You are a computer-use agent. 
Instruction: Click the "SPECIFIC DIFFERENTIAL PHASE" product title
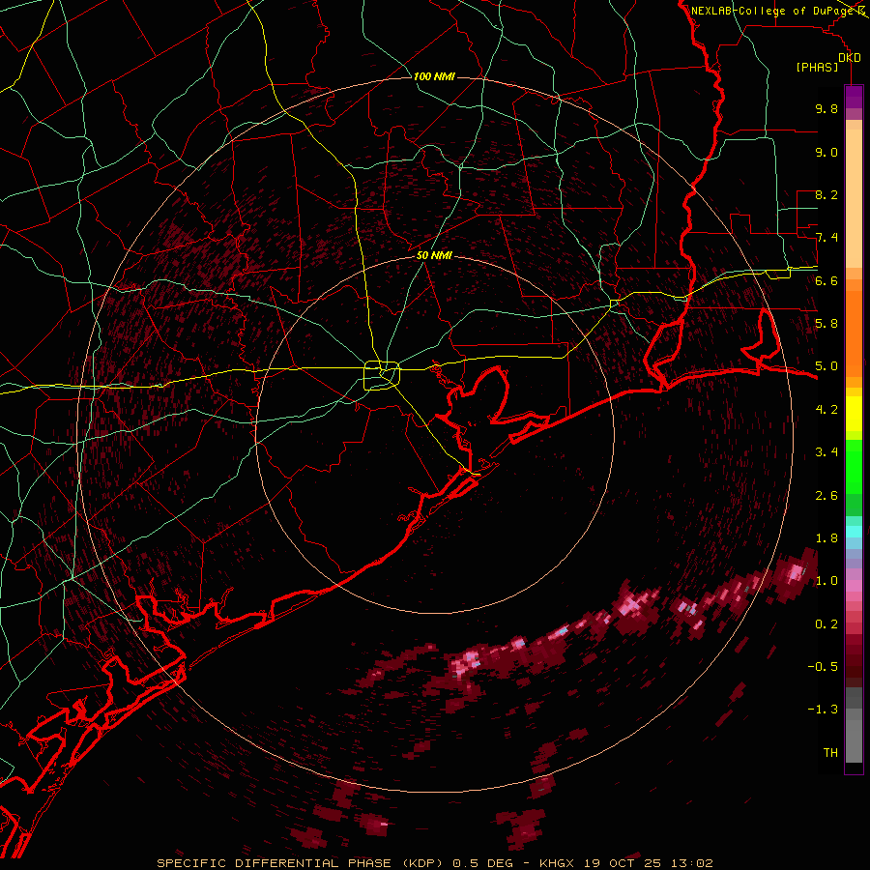pos(276,863)
